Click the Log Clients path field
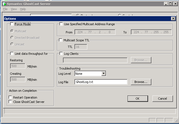The height and width of the screenshot is (124, 179). point(95,60)
